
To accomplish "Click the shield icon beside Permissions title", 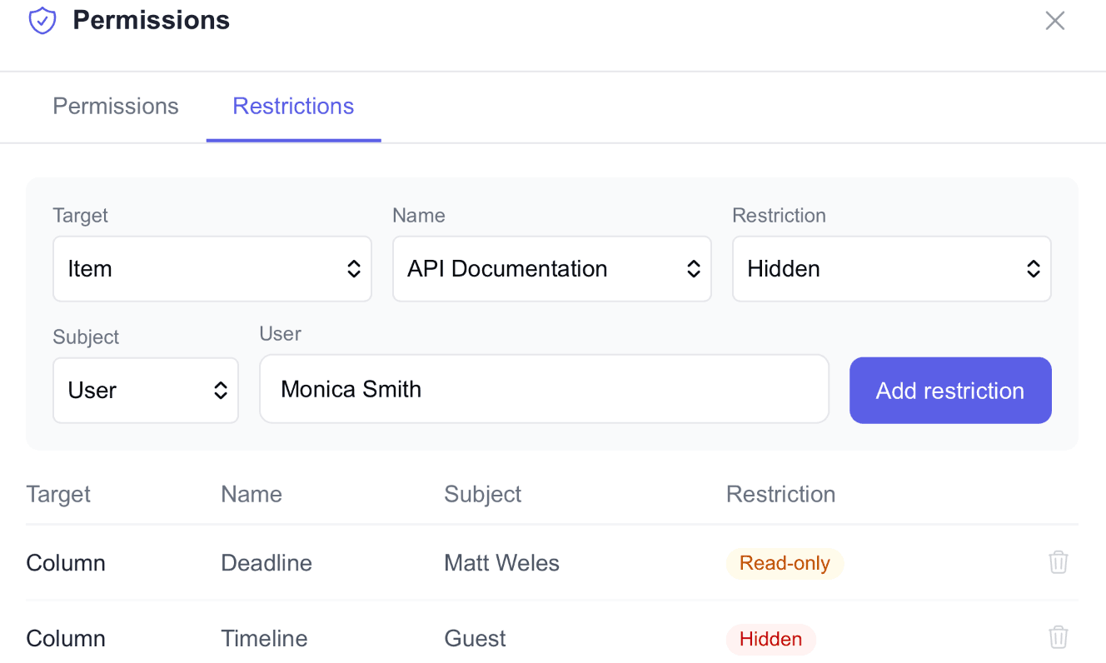I will (42, 21).
